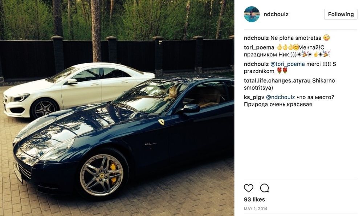Open the MAY 1, 2014 timestamp link
The width and height of the screenshot is (363, 216).
(255, 209)
